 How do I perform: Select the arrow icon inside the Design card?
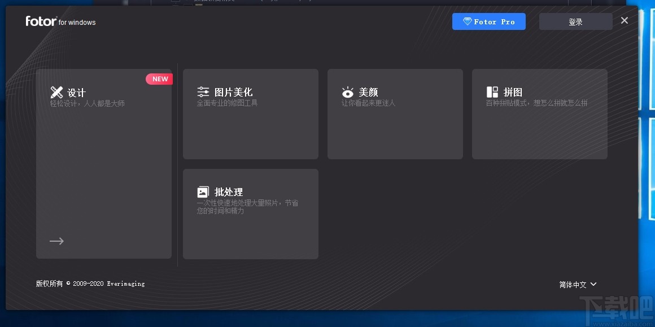coord(56,241)
